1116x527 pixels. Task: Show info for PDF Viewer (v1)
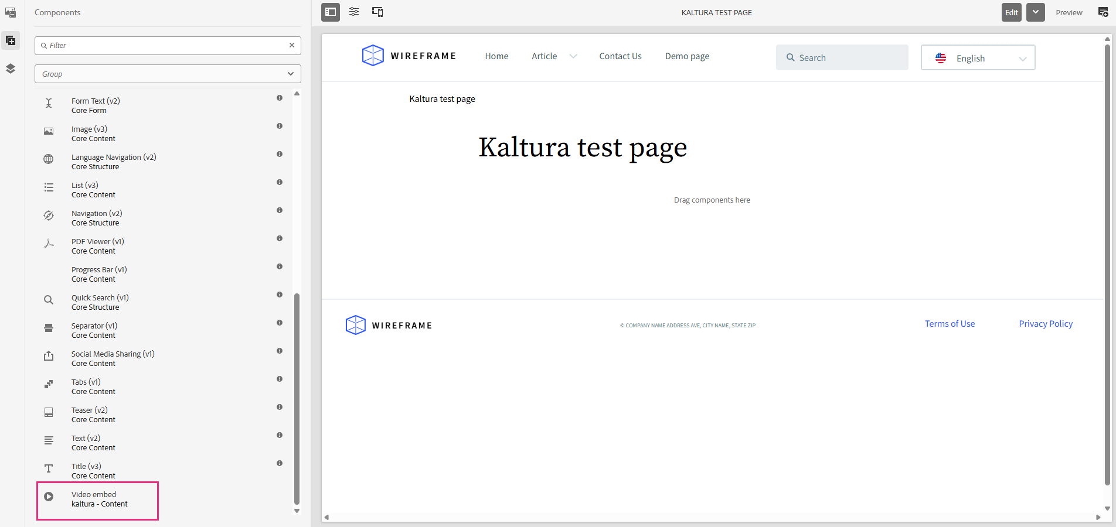tap(280, 238)
